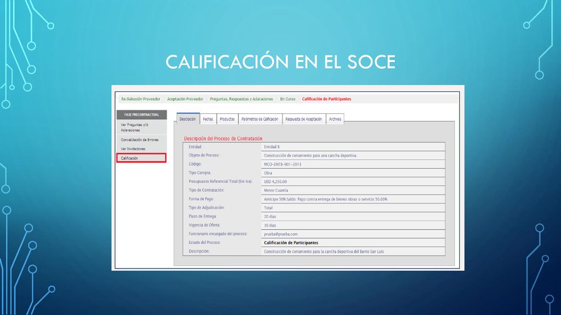The width and height of the screenshot is (561, 315).
Task: Select Preguntas, Respuestas y Aclaraciones stage
Action: (242, 99)
